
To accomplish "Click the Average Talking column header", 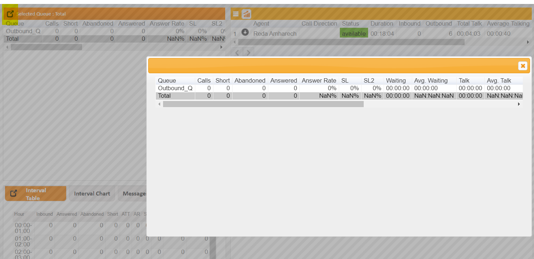I will point(508,23).
